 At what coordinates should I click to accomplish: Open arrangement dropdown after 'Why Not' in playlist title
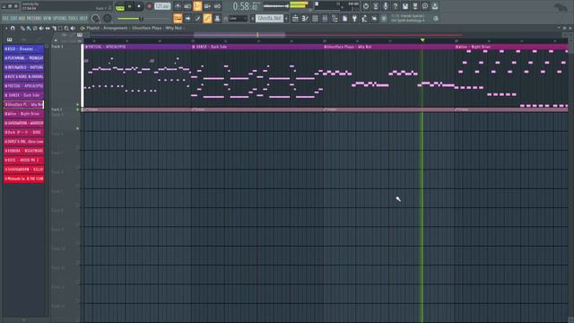click(x=184, y=28)
